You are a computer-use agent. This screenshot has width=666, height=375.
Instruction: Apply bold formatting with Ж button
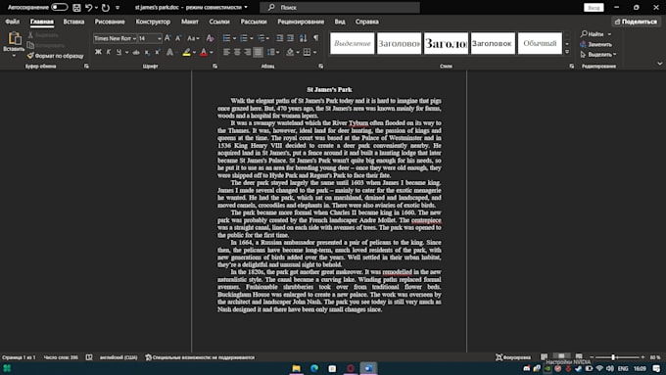point(98,52)
